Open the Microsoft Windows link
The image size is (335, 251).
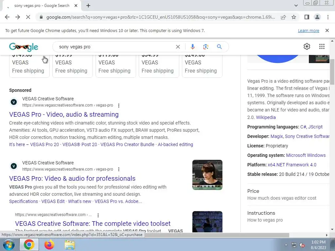coord(306,155)
